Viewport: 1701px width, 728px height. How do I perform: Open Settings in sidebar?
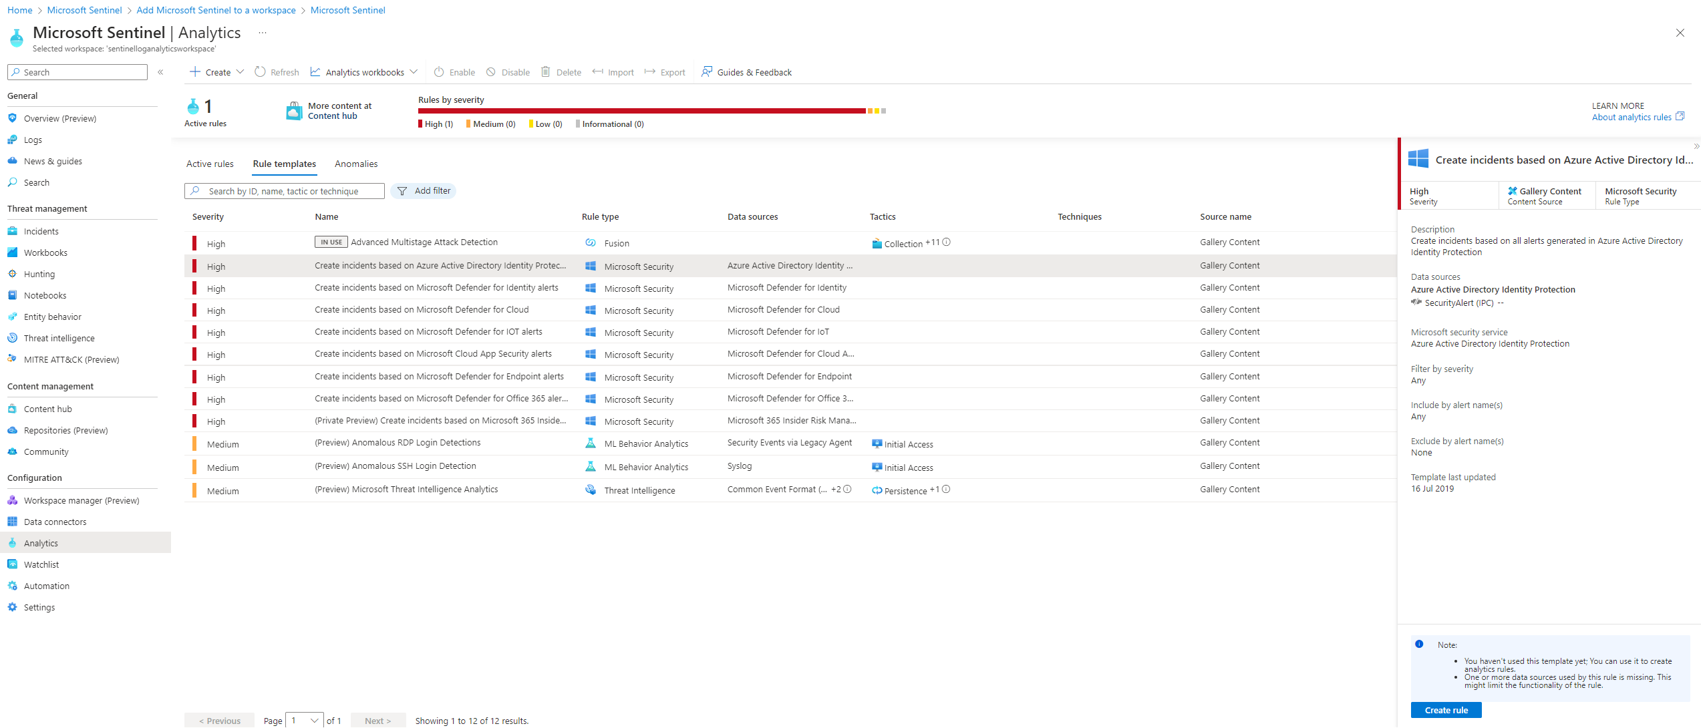tap(39, 607)
